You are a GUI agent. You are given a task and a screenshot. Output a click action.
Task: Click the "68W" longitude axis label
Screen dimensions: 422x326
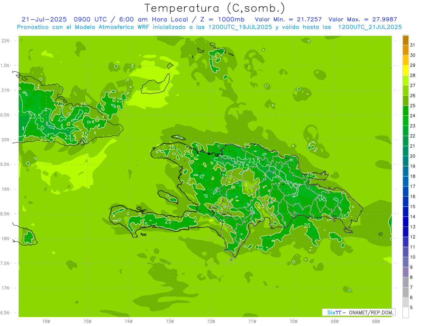(376, 321)
